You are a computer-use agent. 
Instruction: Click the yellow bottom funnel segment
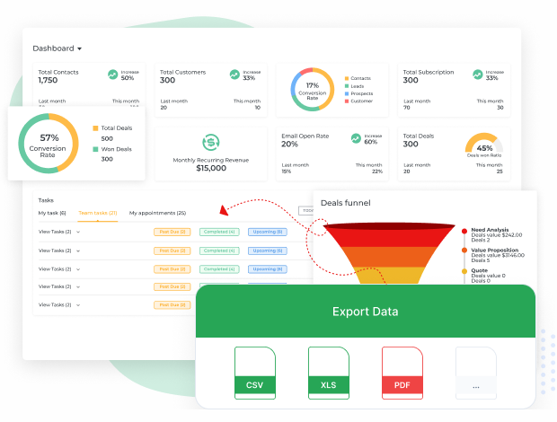389,276
